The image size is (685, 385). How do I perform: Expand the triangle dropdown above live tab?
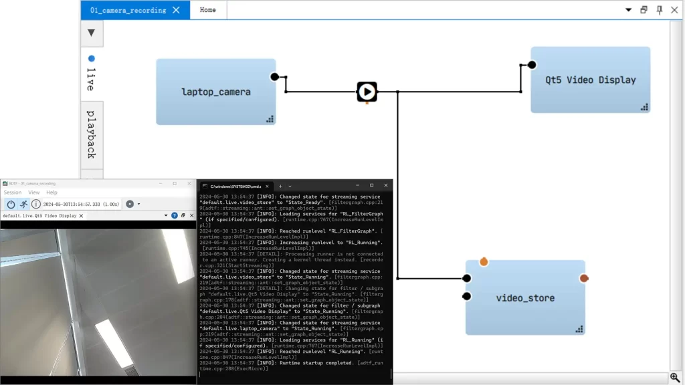tap(91, 33)
